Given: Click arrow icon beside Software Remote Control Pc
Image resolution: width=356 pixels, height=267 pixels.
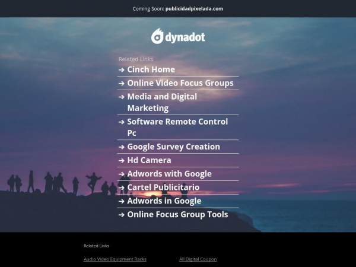Looking at the screenshot, I should click(122, 122).
